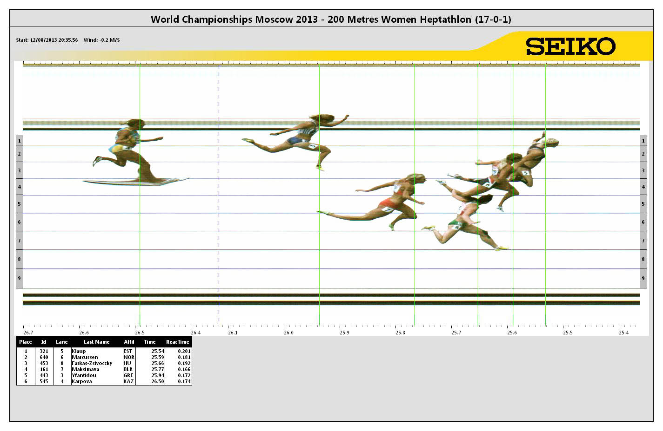Screen dimensions: 663x431
Task: Select the Farkas-Zsivoczky results row
Action: click(x=104, y=363)
